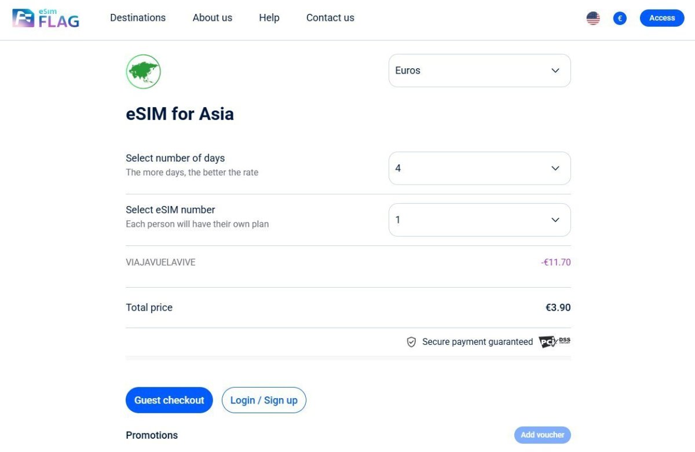Screen dimensions: 695x452
Task: Navigate to Contact us
Action: click(x=330, y=18)
